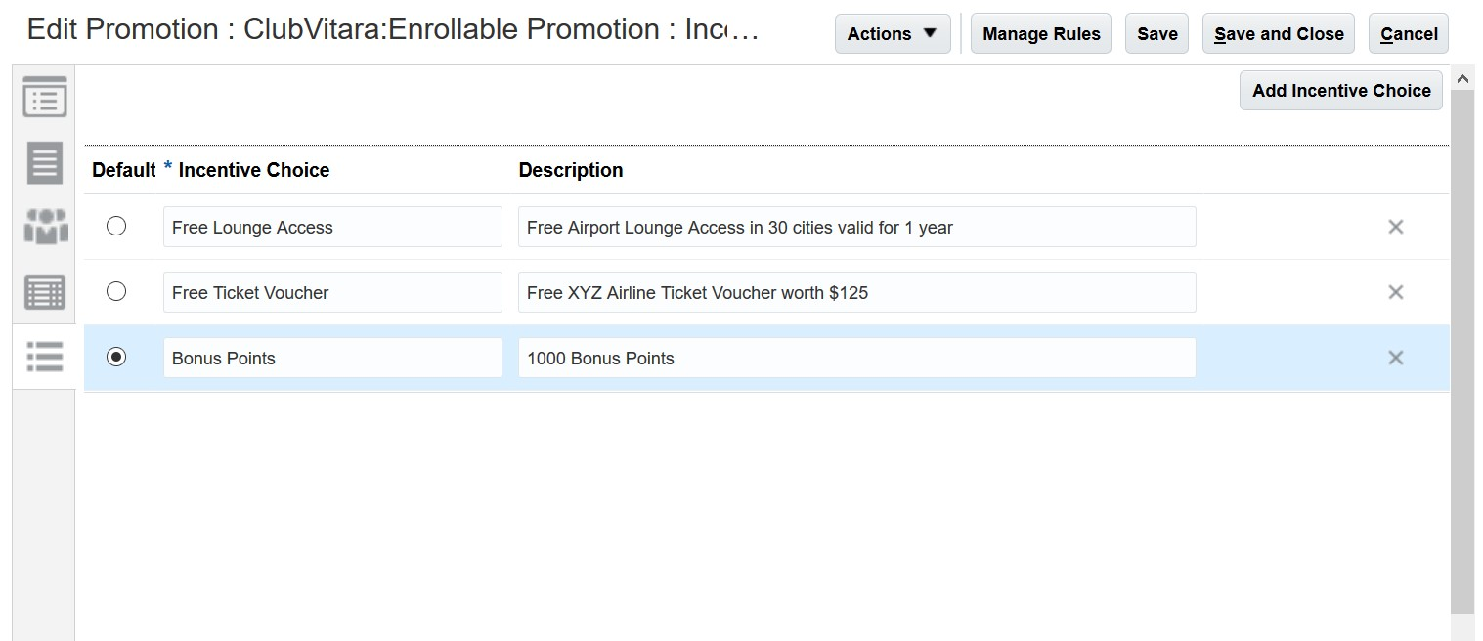Edit the 1000 Bonus Points description field
Viewport: 1483px width, 641px height.
click(x=856, y=359)
